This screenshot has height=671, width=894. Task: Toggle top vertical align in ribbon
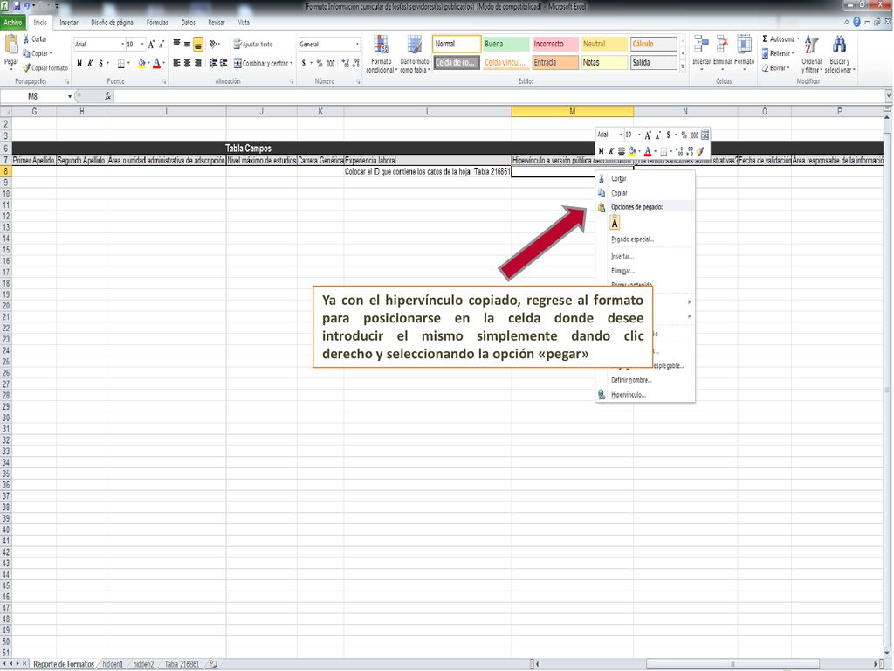[x=176, y=44]
